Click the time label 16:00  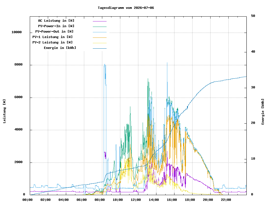pos(172,200)
